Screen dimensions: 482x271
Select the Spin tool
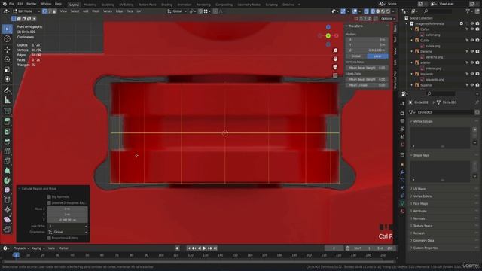click(7, 181)
